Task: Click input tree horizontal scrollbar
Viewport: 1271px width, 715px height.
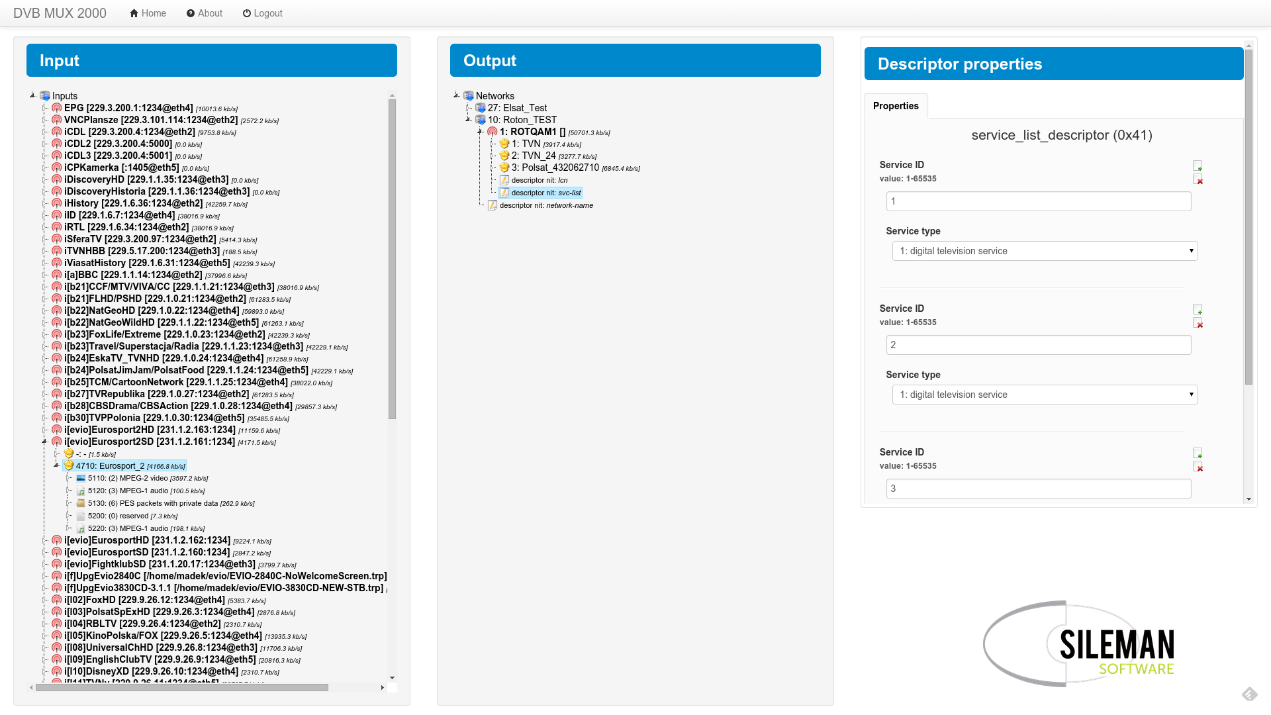Action: (x=182, y=687)
